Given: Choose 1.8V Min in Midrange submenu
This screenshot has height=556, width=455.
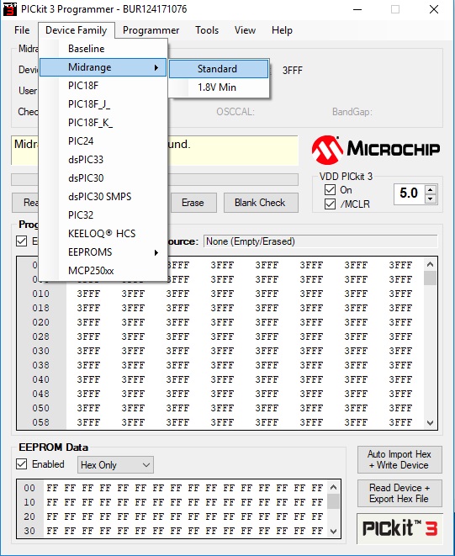Looking at the screenshot, I should pos(219,87).
